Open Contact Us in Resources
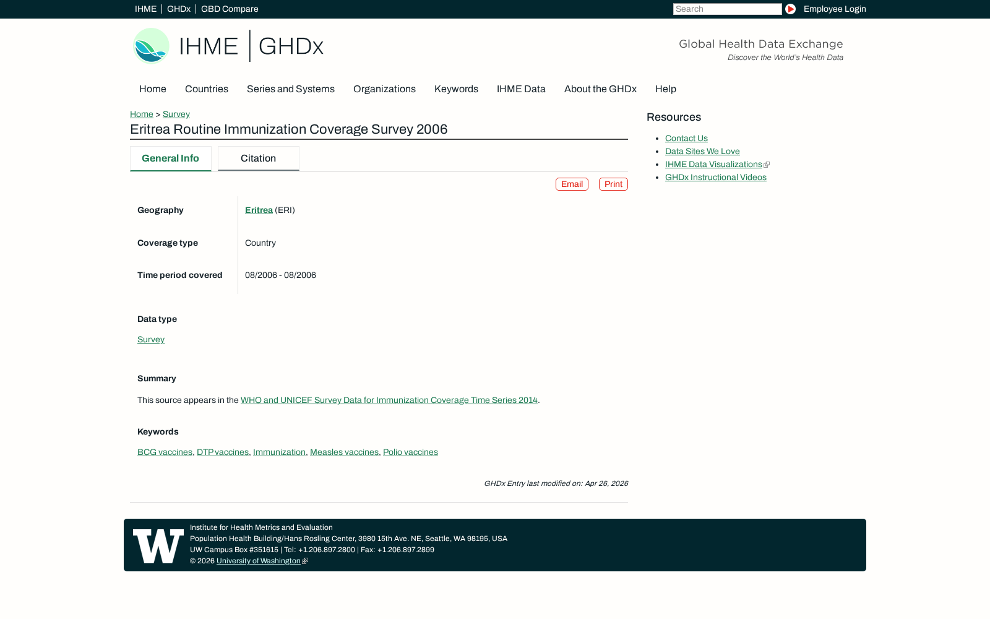This screenshot has height=619, width=990. coord(686,139)
